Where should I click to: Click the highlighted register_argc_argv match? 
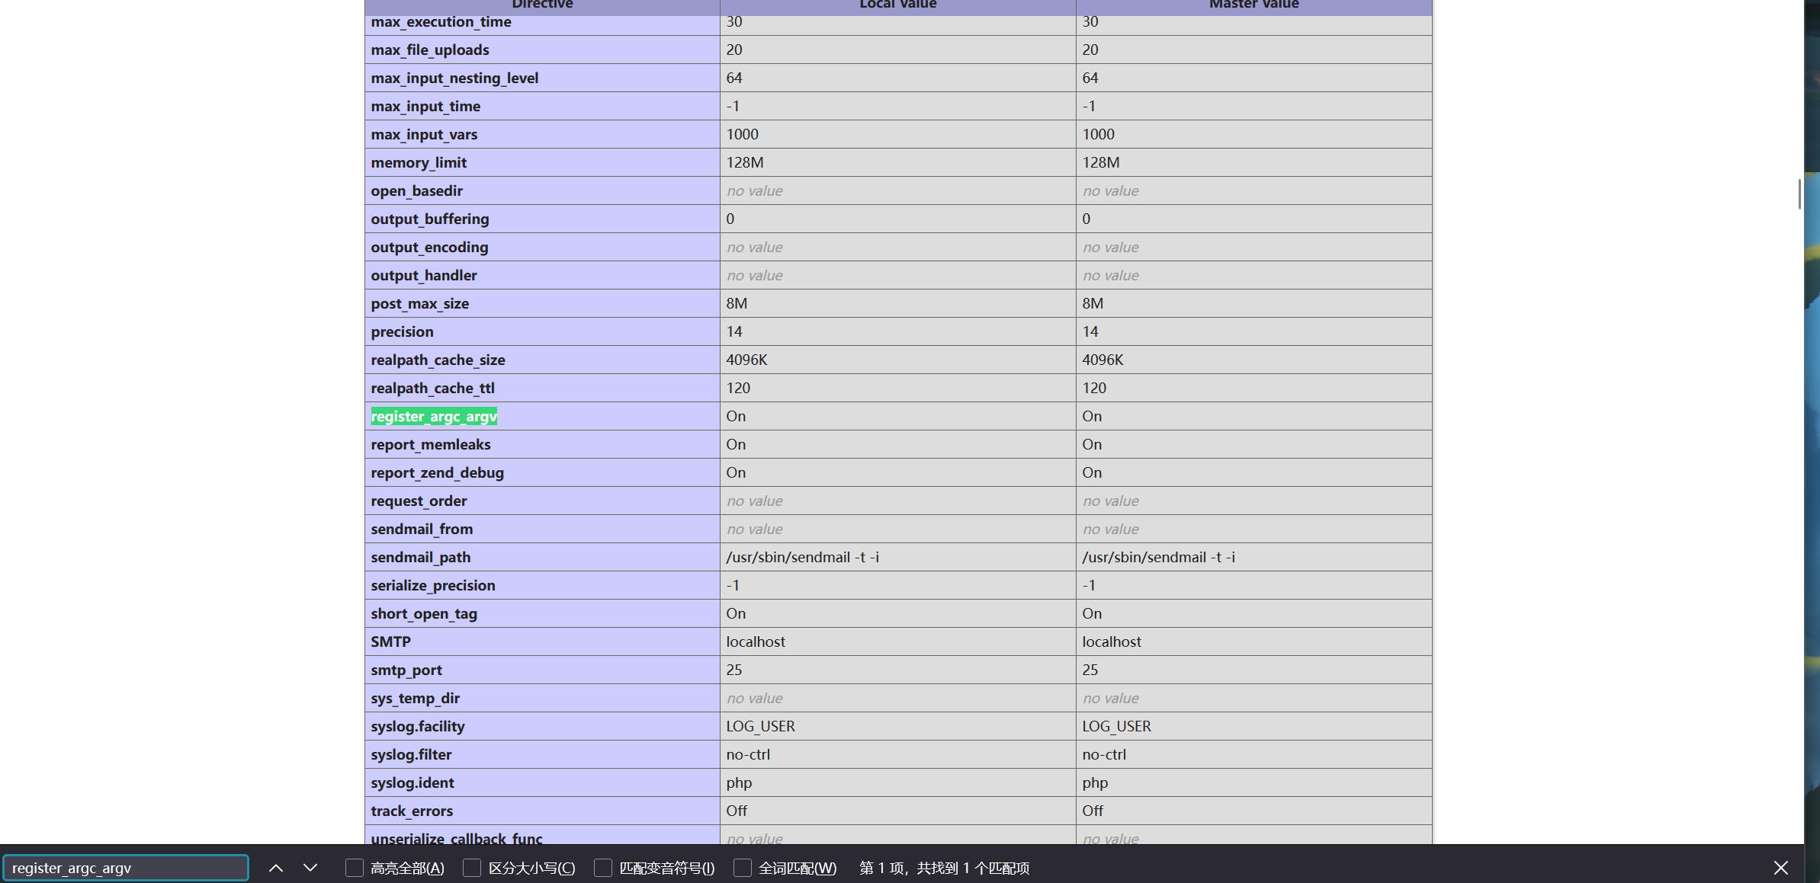(434, 417)
